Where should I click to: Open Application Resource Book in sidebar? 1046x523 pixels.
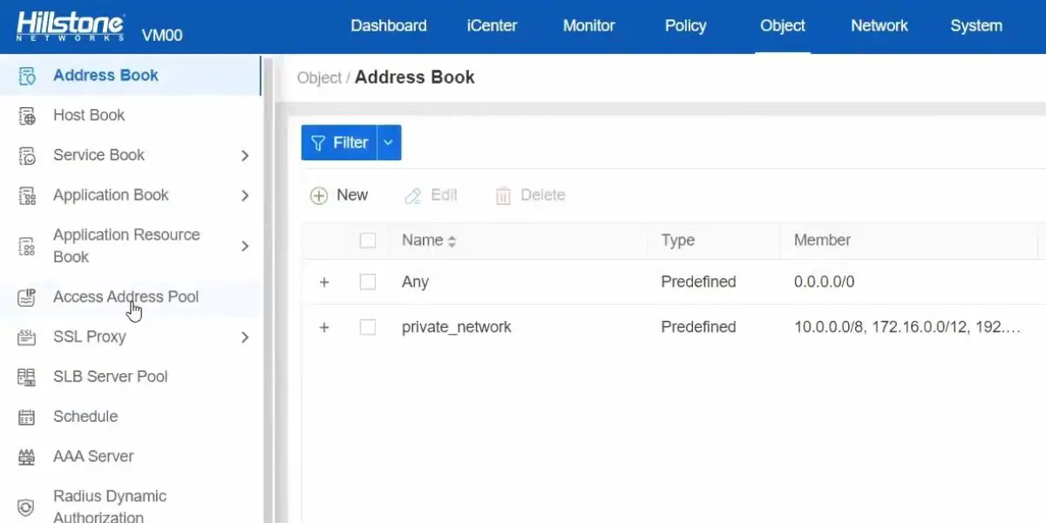(126, 246)
